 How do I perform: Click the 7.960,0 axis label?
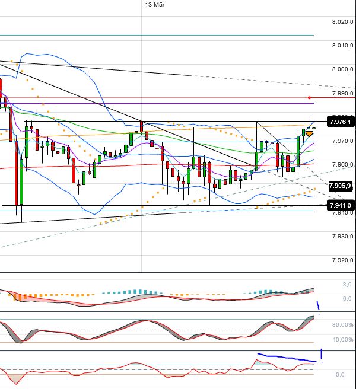point(342,165)
